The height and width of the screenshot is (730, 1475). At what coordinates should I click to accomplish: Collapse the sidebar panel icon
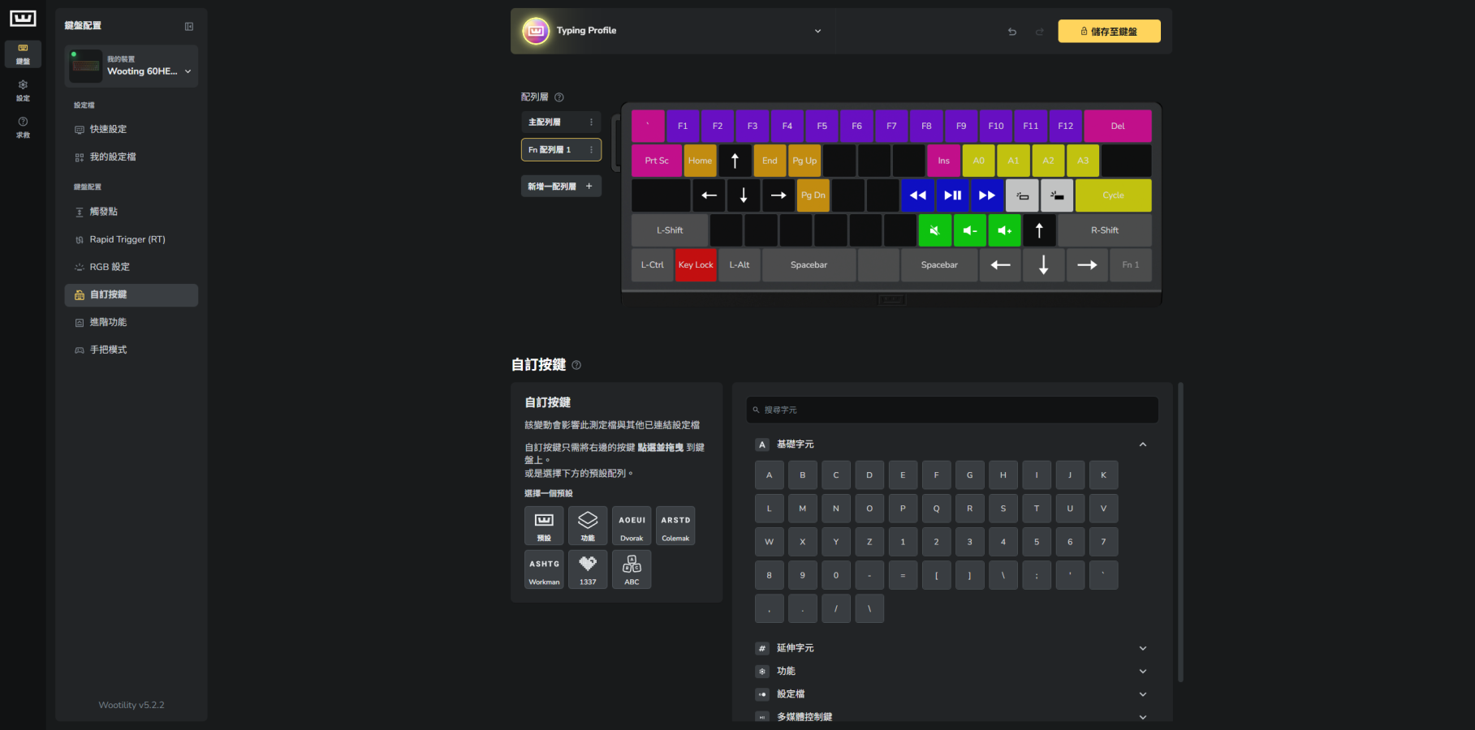[x=189, y=27]
